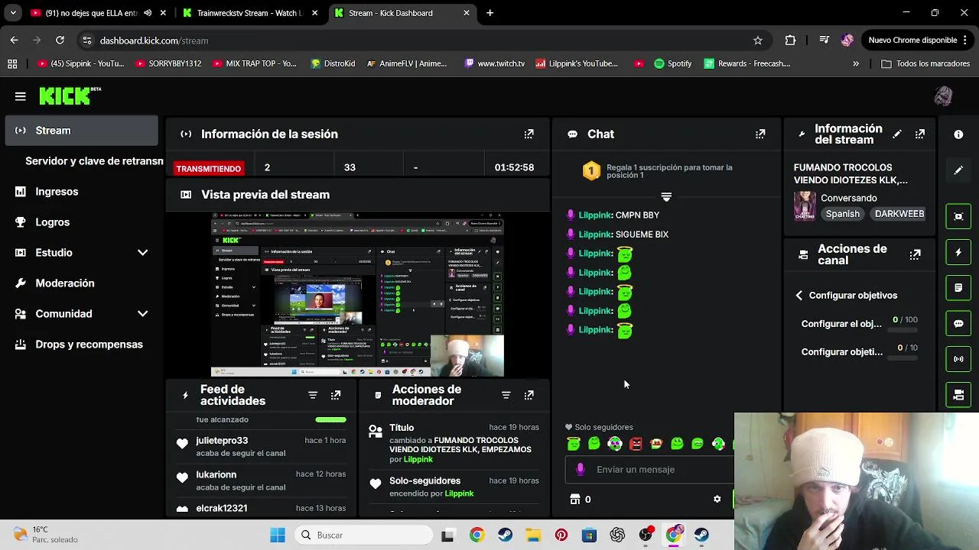Expand the Estudio sidebar section
The width and height of the screenshot is (979, 550).
tap(142, 252)
